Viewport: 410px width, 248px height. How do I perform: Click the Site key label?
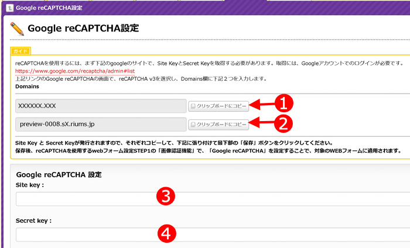tap(30, 185)
